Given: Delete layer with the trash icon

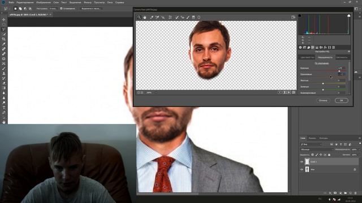Looking at the screenshot, I should click(x=356, y=193).
